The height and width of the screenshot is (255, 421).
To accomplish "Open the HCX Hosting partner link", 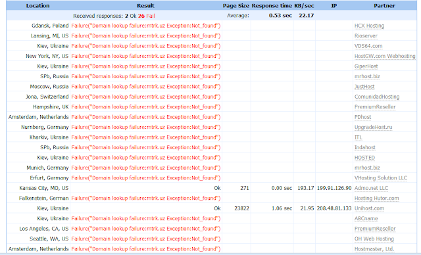I will pyautogui.click(x=369, y=26).
